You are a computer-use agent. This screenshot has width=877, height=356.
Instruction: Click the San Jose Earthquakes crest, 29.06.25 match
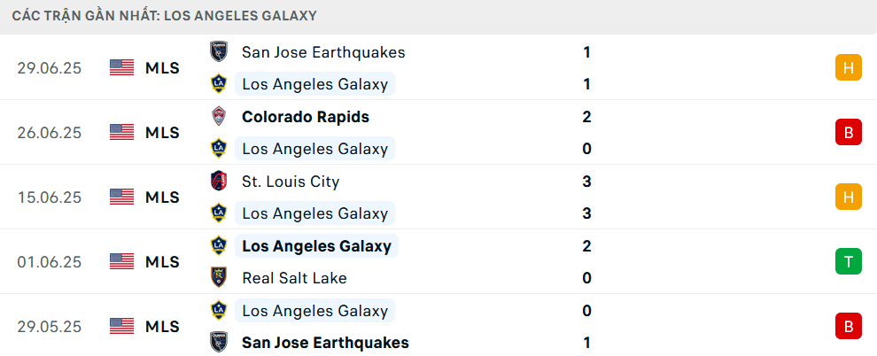coord(219,52)
